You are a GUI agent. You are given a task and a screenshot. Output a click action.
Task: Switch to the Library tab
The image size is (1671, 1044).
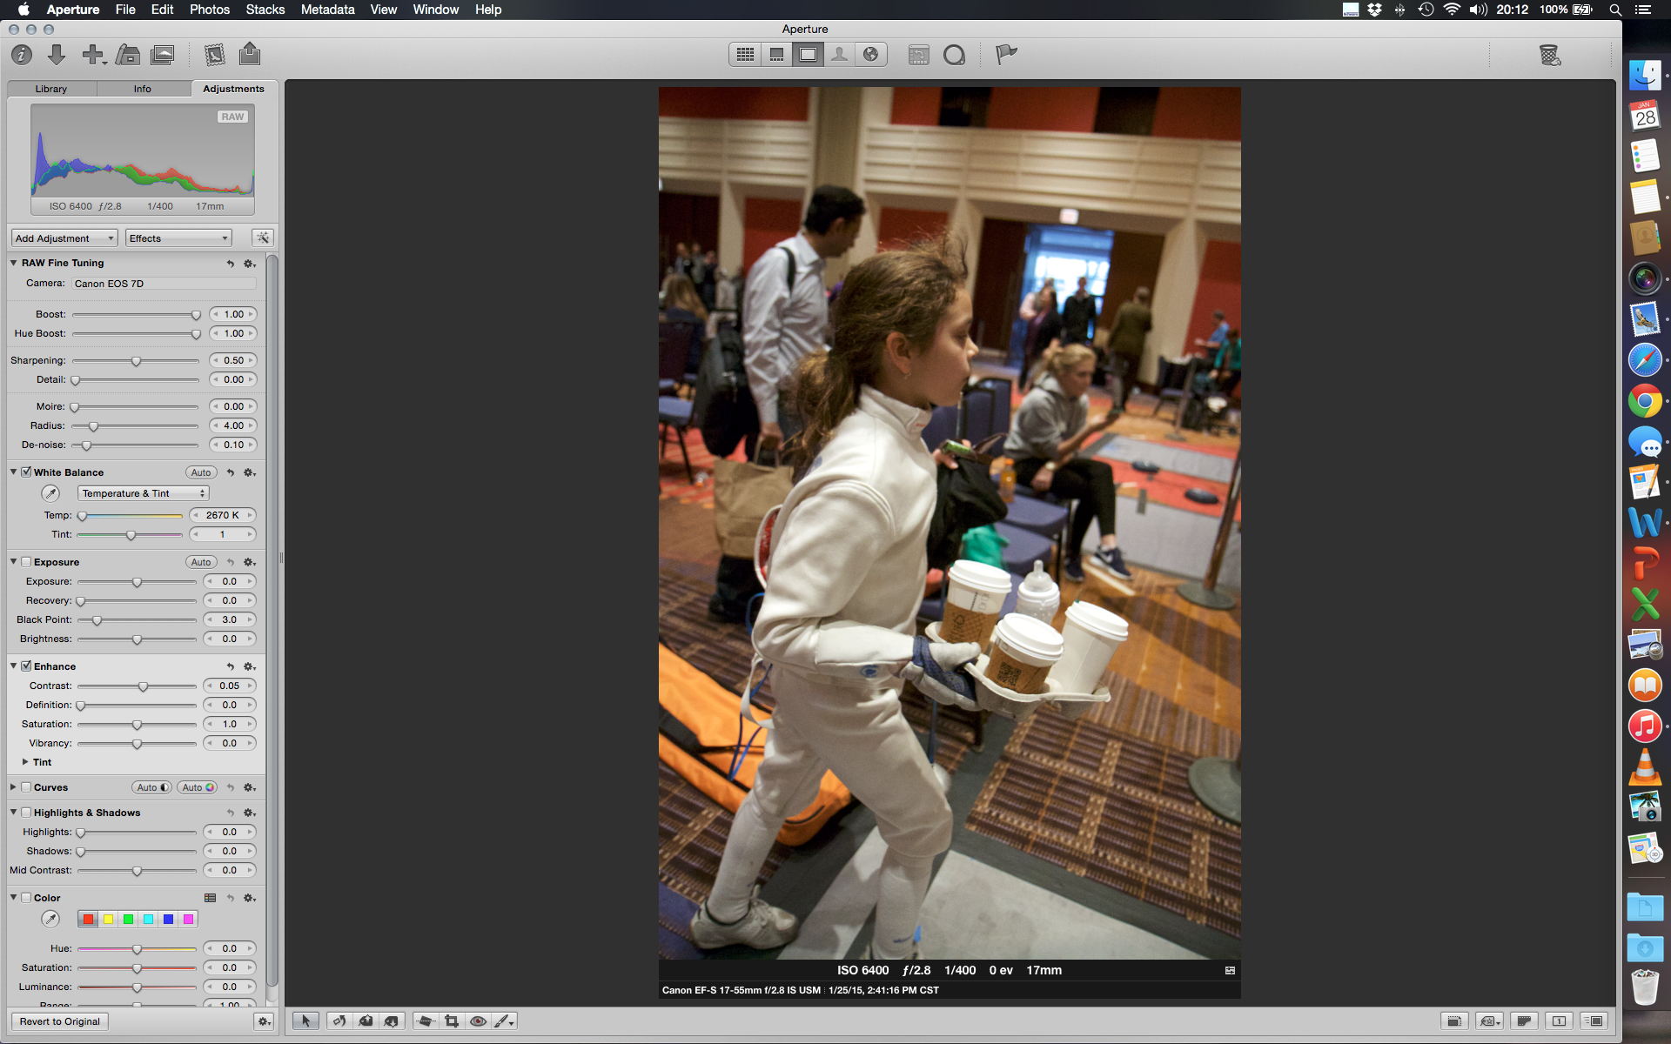[x=51, y=89]
